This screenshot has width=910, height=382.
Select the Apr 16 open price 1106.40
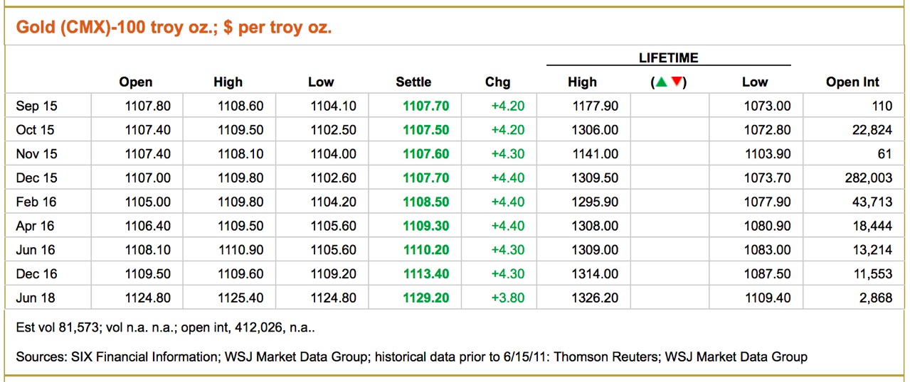pyautogui.click(x=147, y=227)
